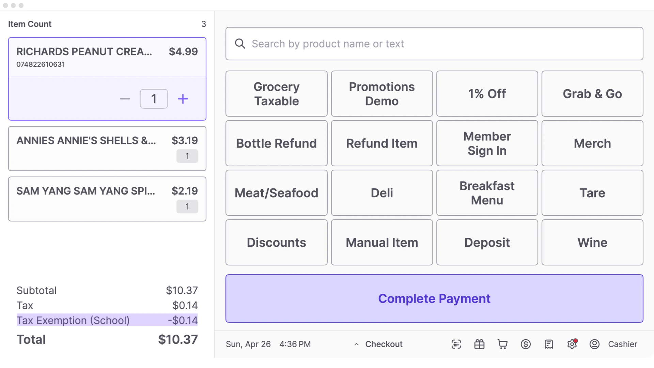Open settings gear with red notification

(572, 344)
